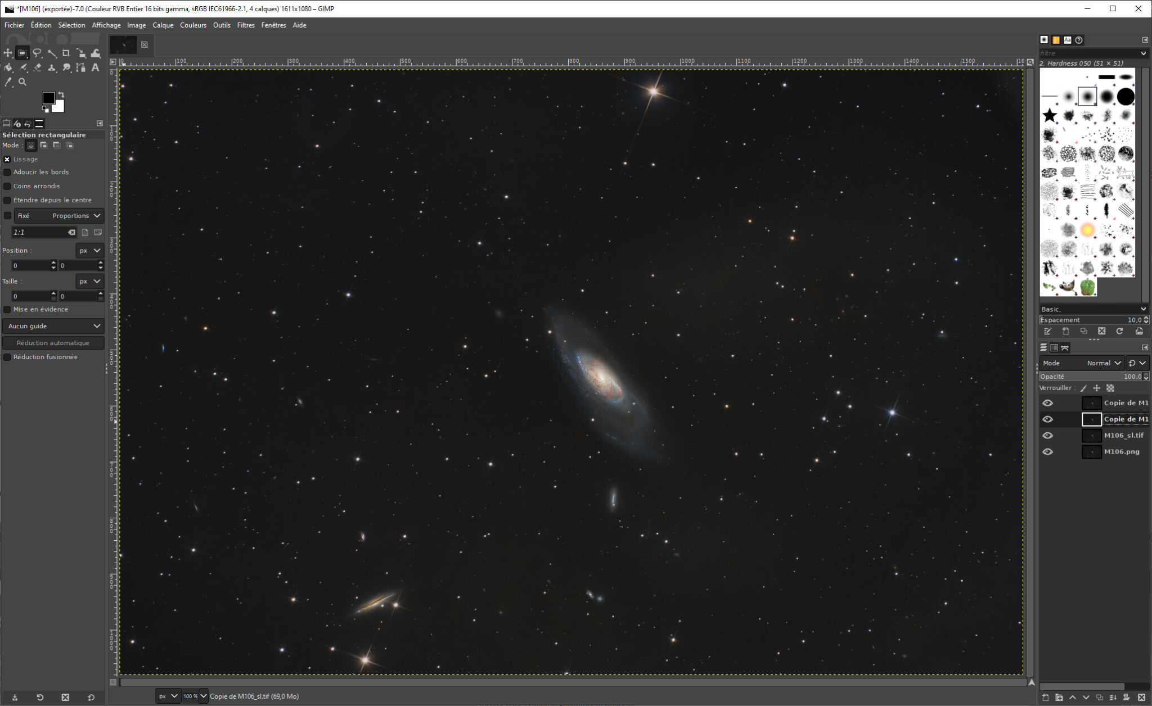Lock layer pixels with the brush icon

1084,388
